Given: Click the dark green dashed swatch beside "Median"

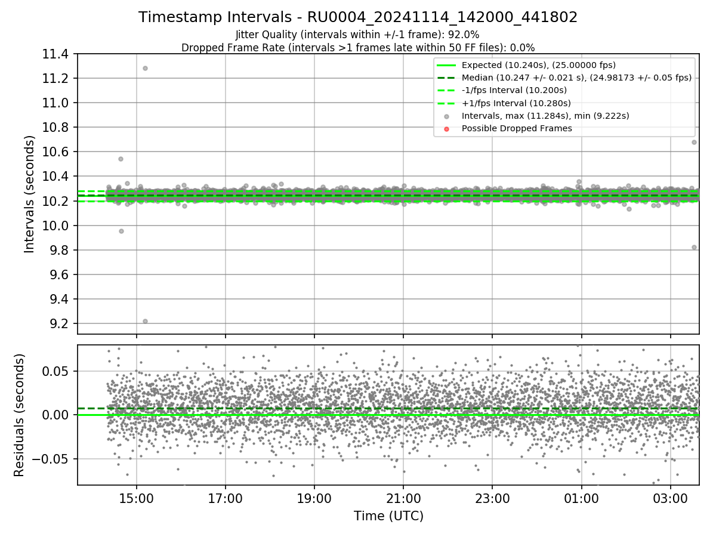Looking at the screenshot, I should click(x=447, y=78).
